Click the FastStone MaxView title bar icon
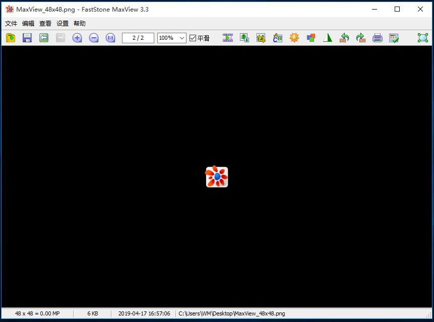The image size is (434, 322). [10, 9]
